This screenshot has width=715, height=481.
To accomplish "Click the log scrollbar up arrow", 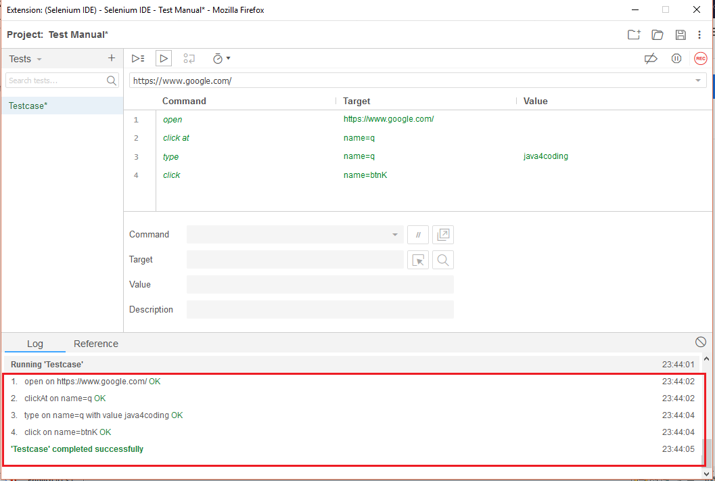I will [706, 359].
